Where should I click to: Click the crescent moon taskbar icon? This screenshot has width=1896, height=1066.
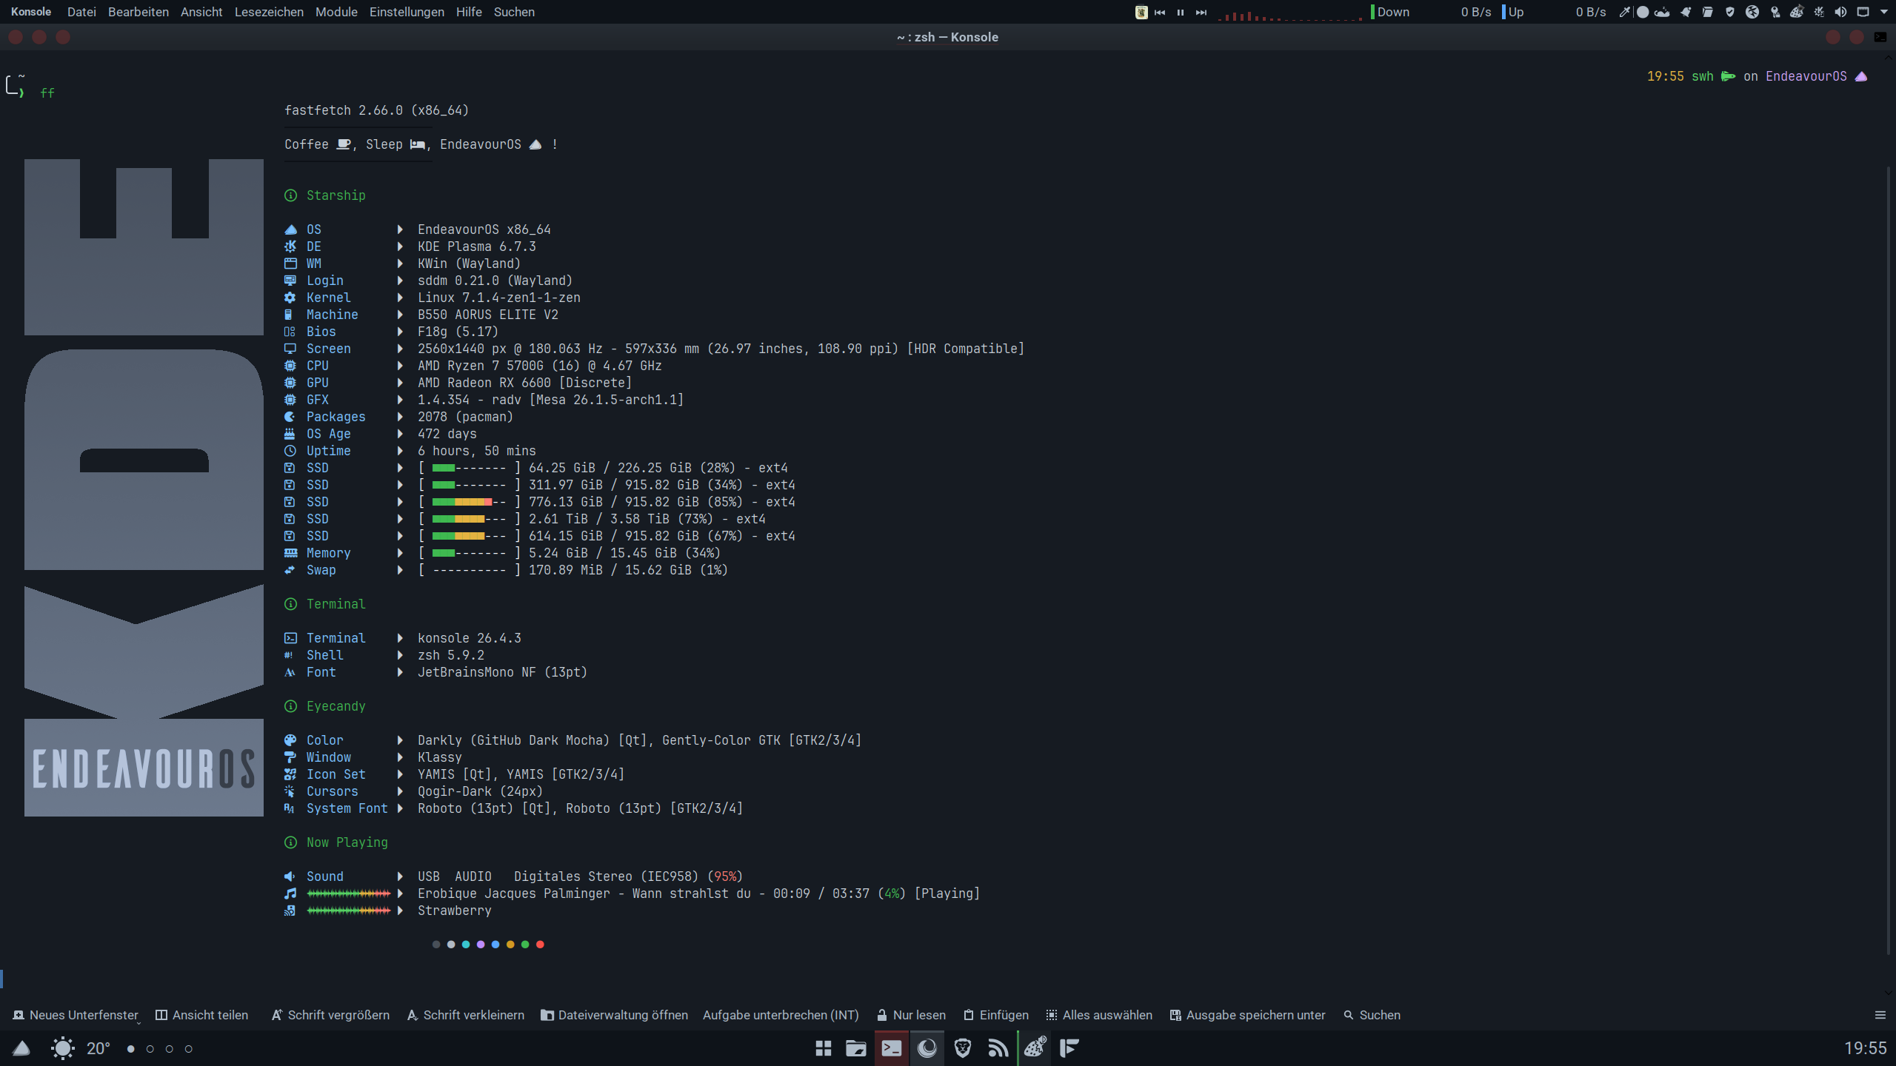point(927,1048)
